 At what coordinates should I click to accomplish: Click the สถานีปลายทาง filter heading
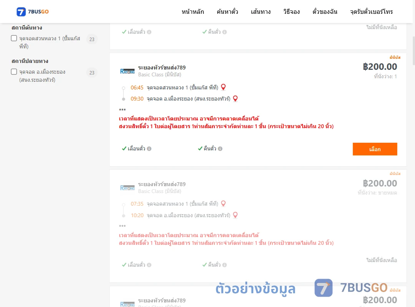pyautogui.click(x=30, y=61)
